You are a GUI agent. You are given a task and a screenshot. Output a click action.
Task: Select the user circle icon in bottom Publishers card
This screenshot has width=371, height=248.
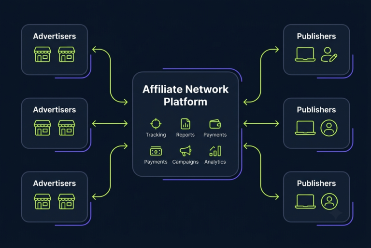click(x=329, y=201)
